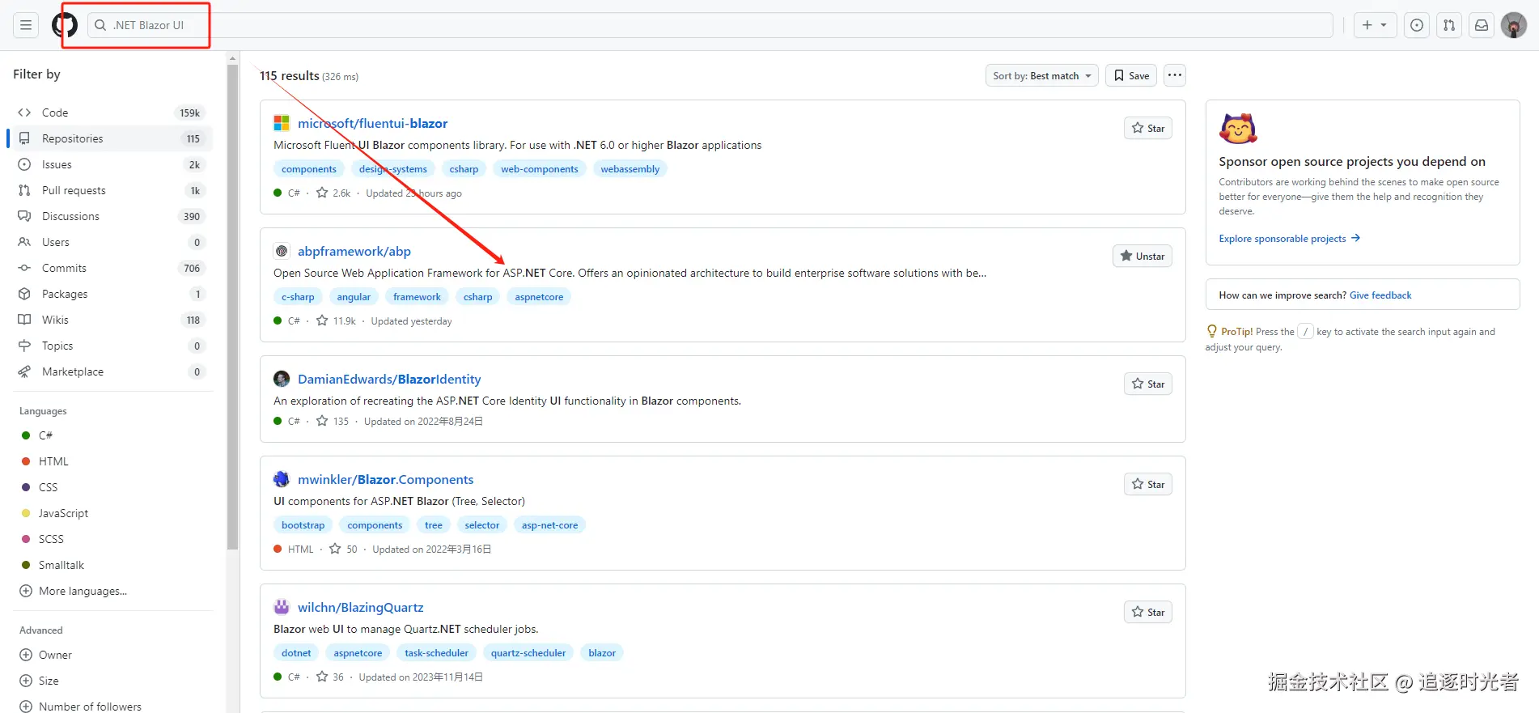The image size is (1539, 713).
Task: Unstar the abpframework/abp repository
Action: point(1143,256)
